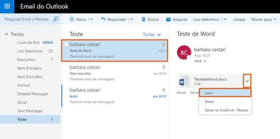Open the Lixo Eletrônico folder
This screenshot has width=280, height=139.
[30, 51]
